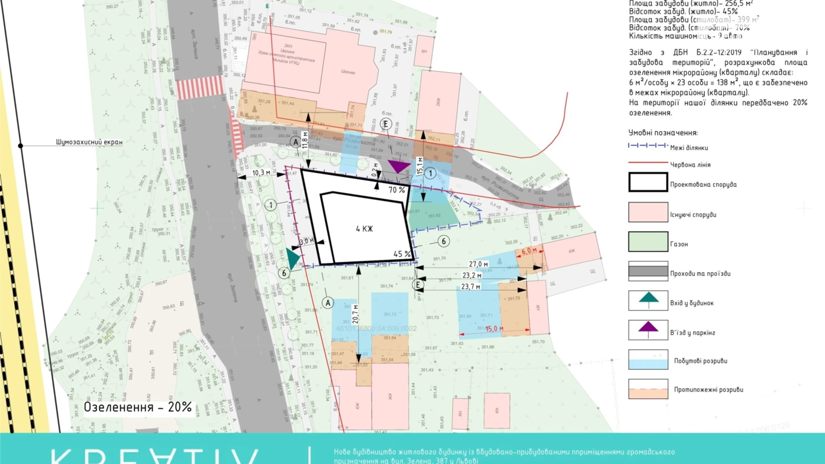The width and height of the screenshot is (825, 464).
Task: Click the teal building entrance icon in legend
Action: (x=648, y=300)
